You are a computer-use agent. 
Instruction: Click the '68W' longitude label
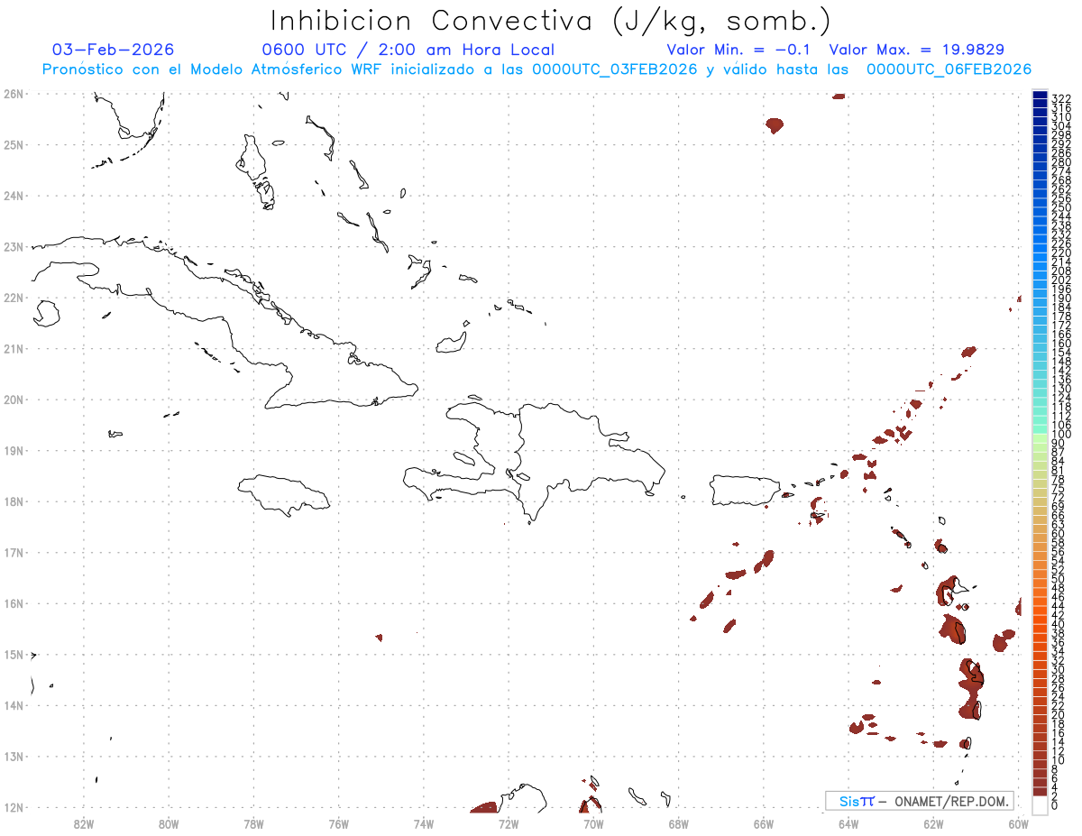[x=678, y=822]
